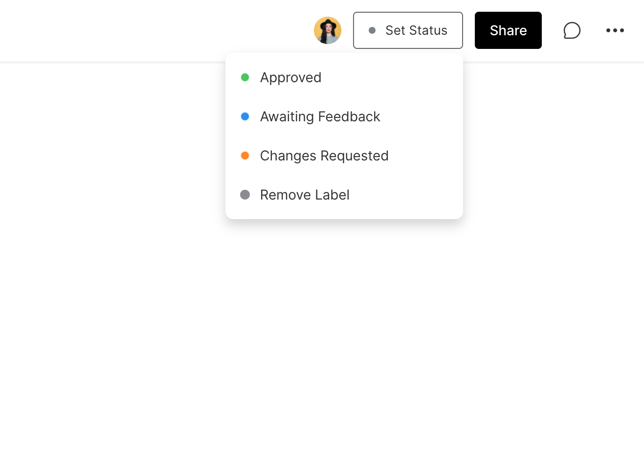Set status to Awaiting Feedback
The height and width of the screenshot is (449, 644).
click(320, 116)
